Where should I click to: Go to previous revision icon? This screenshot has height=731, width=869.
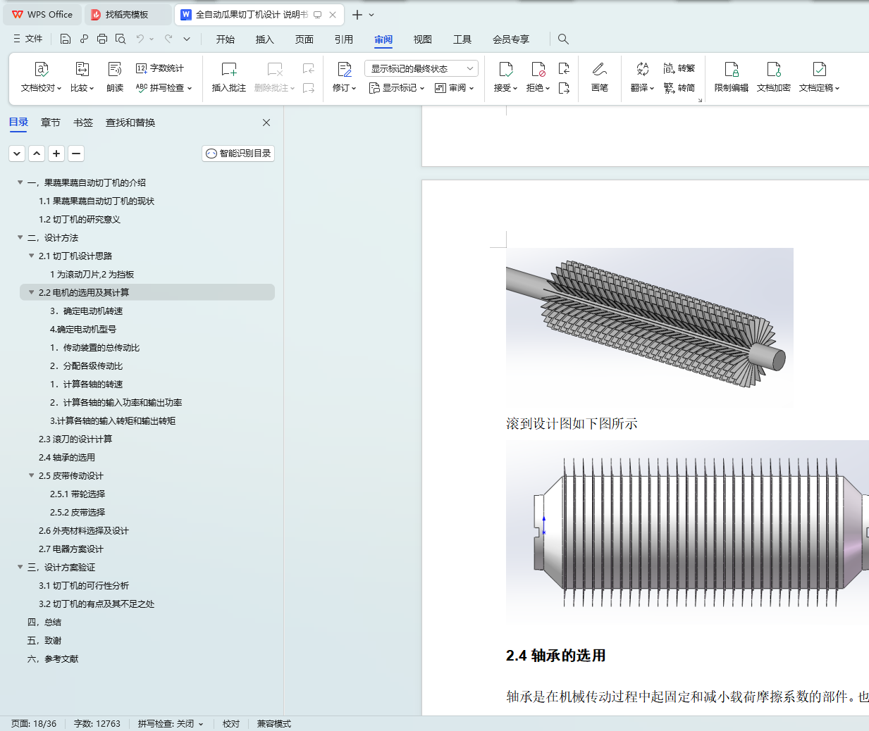[564, 68]
